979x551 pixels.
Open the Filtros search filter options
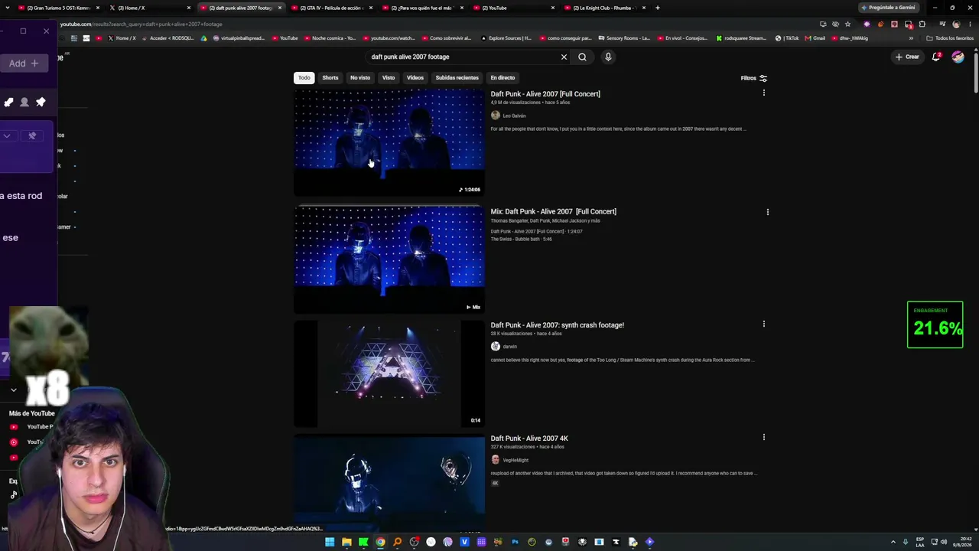coord(753,78)
